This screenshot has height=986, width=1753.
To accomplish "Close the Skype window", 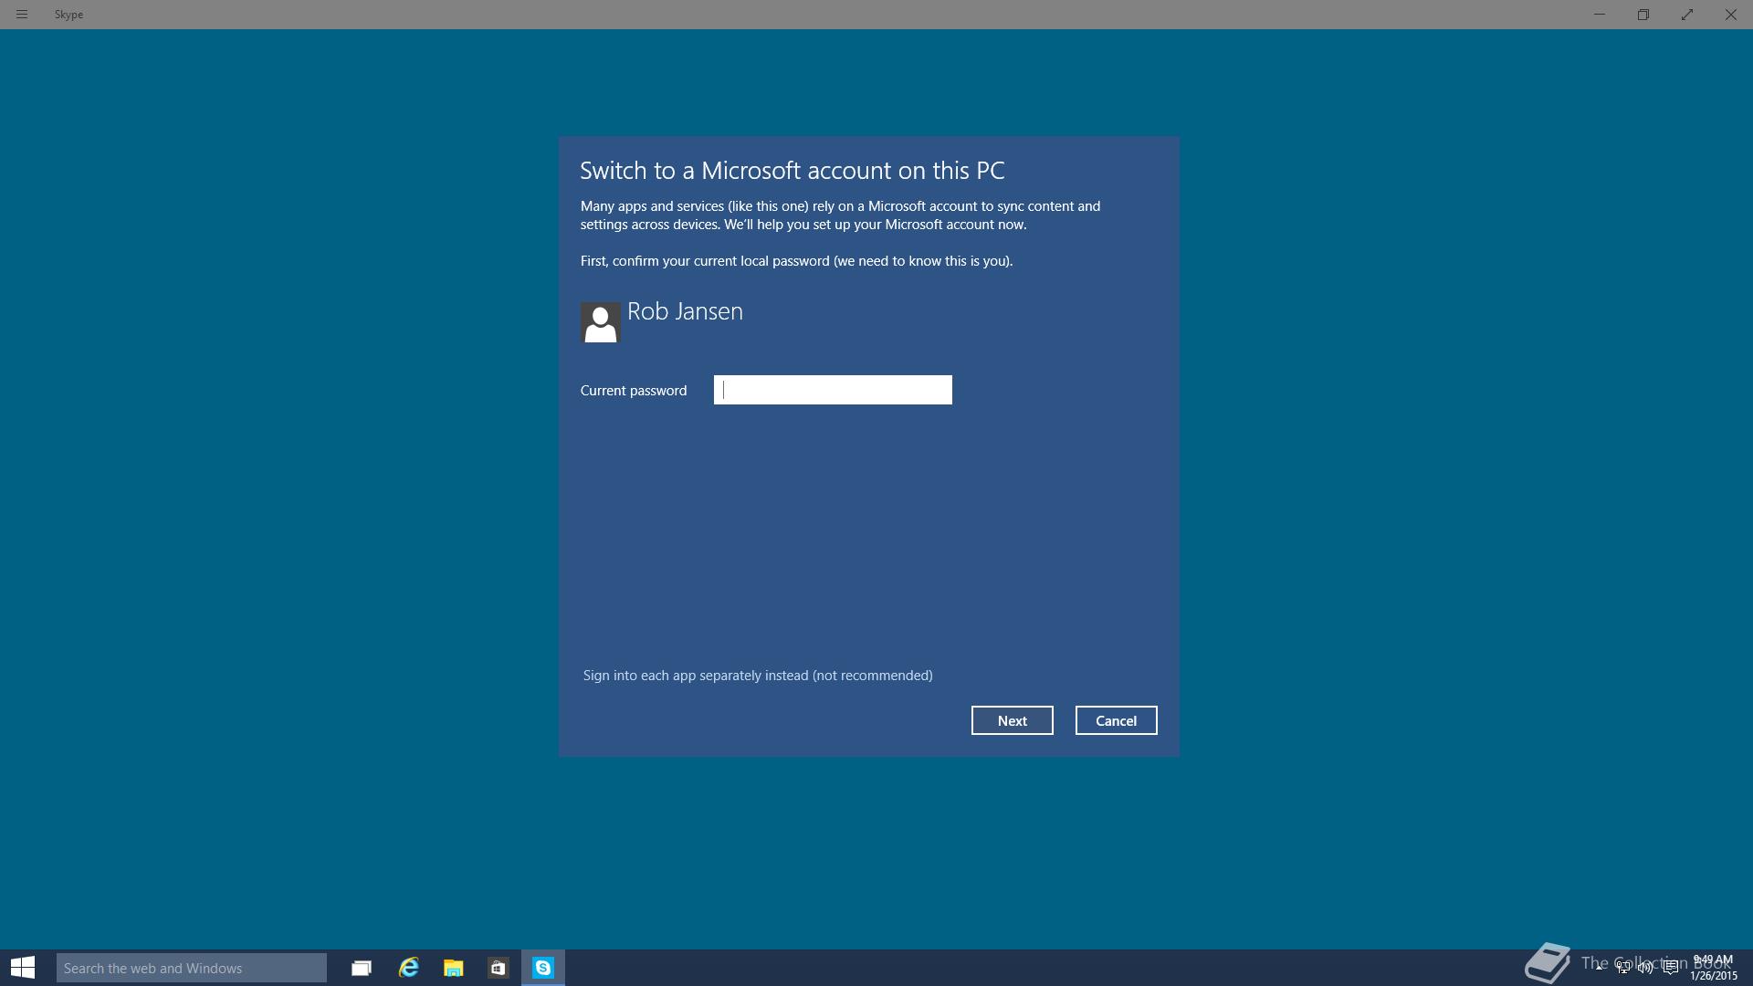I will pos(1731,15).
